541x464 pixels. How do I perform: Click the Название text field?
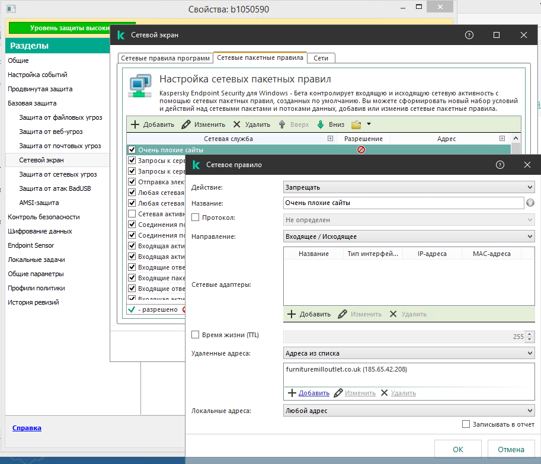point(404,203)
